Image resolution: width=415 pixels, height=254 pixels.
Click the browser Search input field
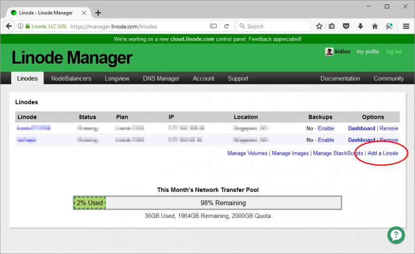pos(276,26)
